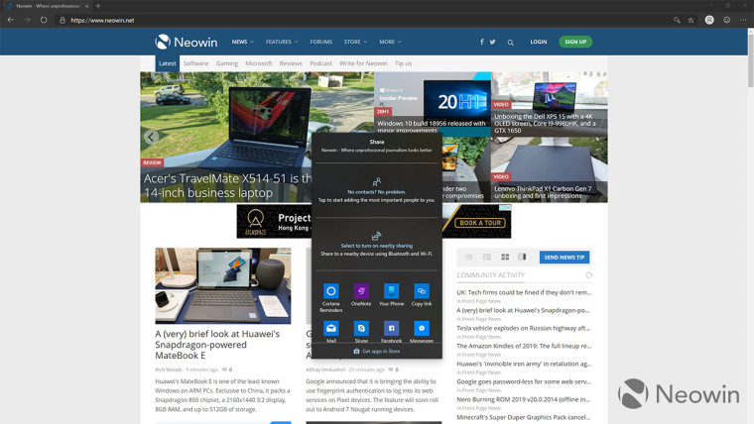Open Dell XPS 15 unboxing video tile
754x424 pixels.
pyautogui.click(x=550, y=104)
